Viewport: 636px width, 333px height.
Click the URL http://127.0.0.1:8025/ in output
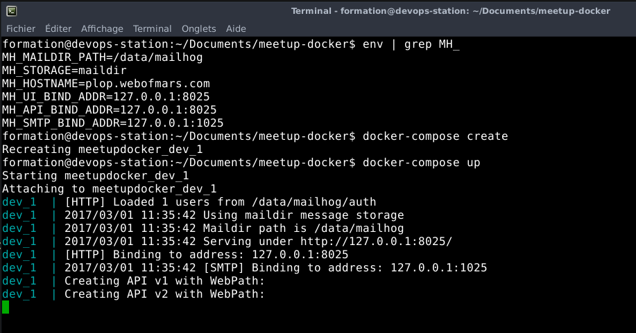[376, 242]
